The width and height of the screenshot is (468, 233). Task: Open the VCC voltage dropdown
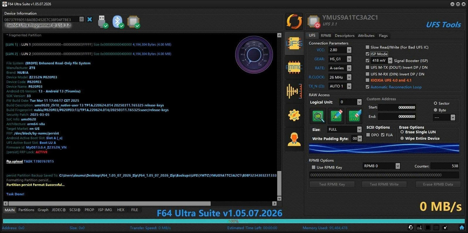[349, 50]
